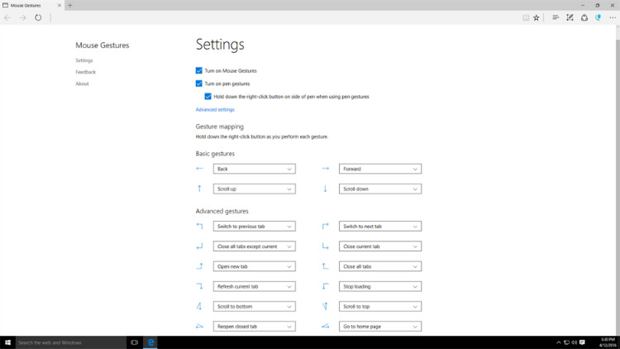Expand Close all tabs except current dropdown

point(255,246)
